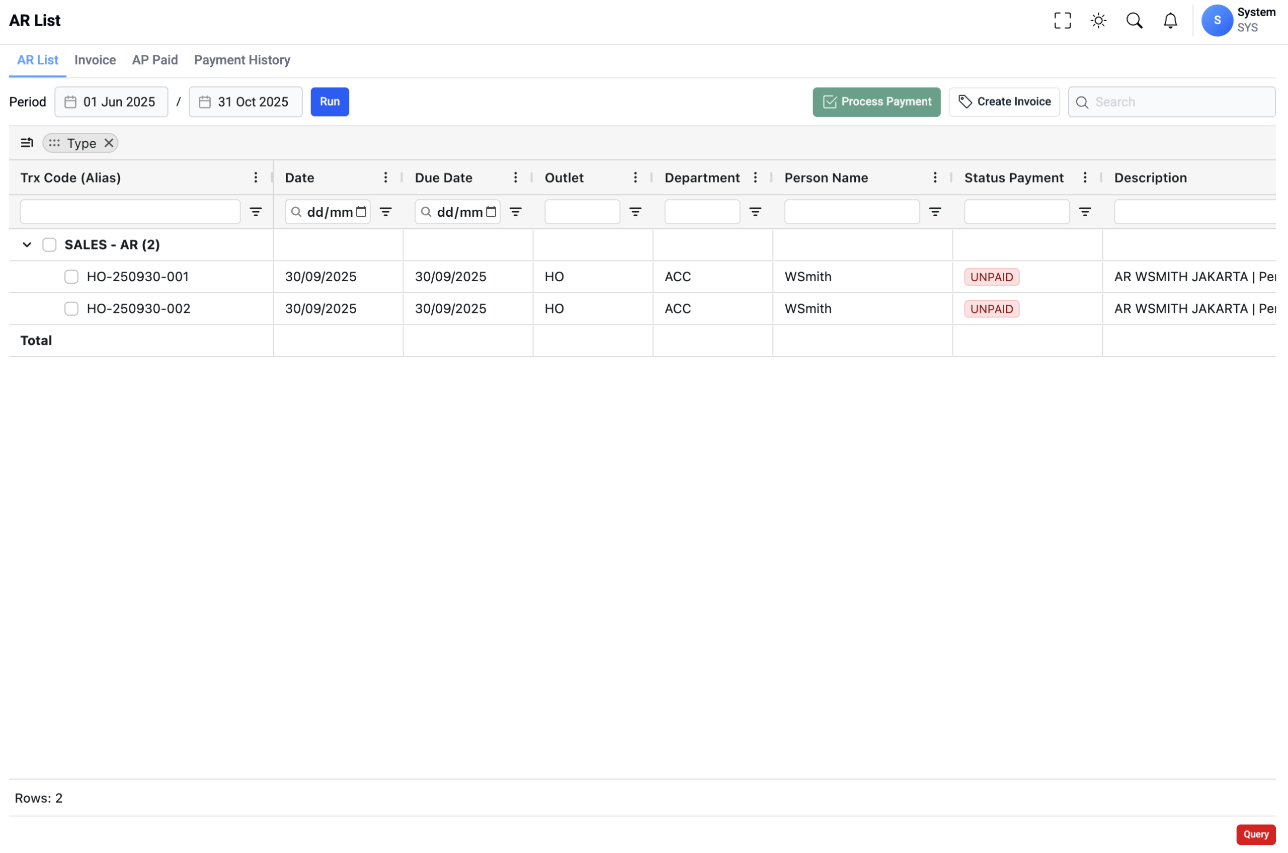
Task: Open filter operator for Status Payment column
Action: 1085,212
